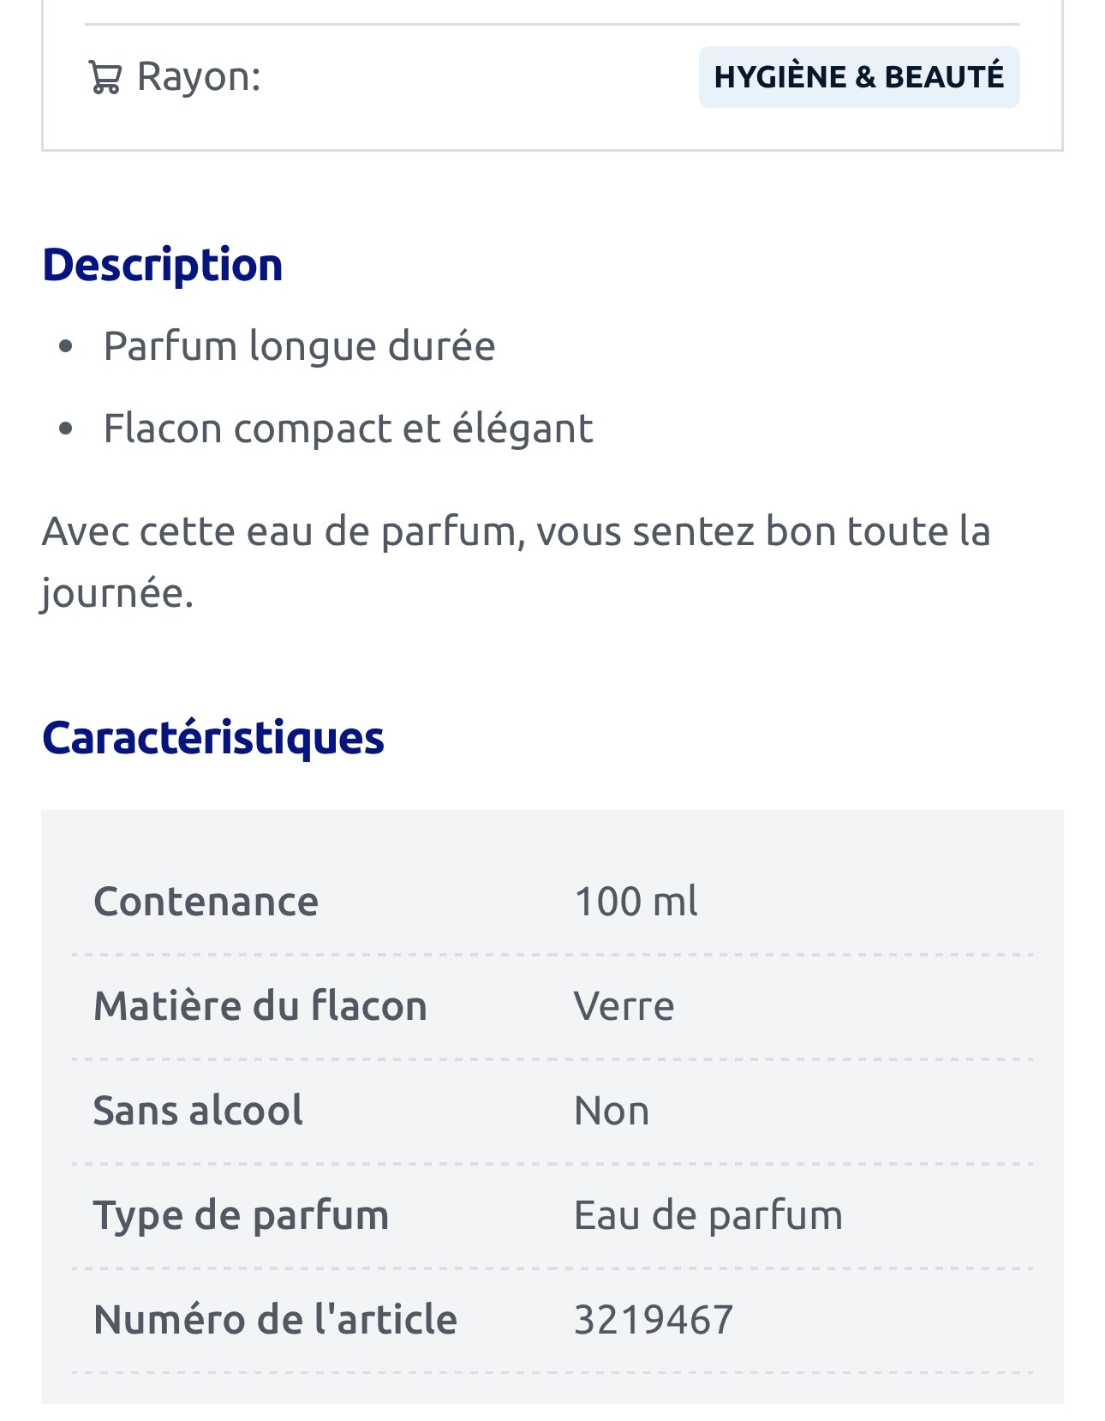Image resolution: width=1105 pixels, height=1421 pixels.
Task: Click the Sans alcool row label
Action: click(x=198, y=1111)
